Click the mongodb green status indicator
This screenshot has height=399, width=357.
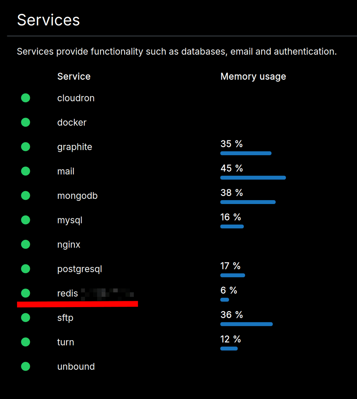tap(25, 196)
